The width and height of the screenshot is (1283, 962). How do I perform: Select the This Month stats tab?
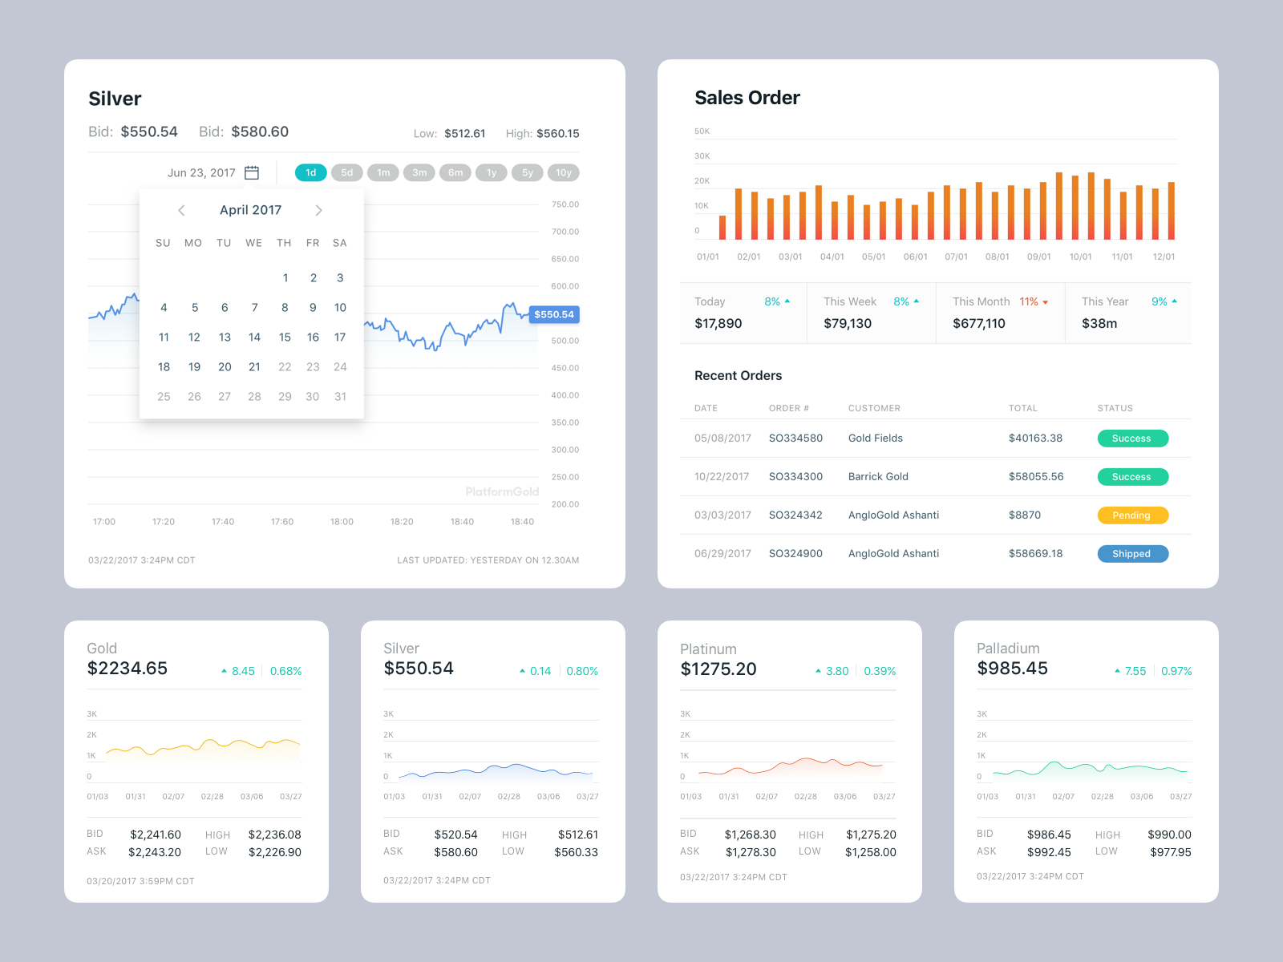[999, 313]
